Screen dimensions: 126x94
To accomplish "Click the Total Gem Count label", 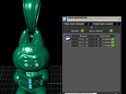I will tap(103, 24).
